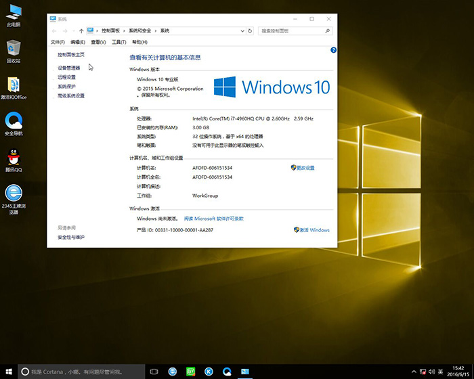474x379 pixels.
Task: Click the Task View taskbar icon
Action: coord(154,372)
